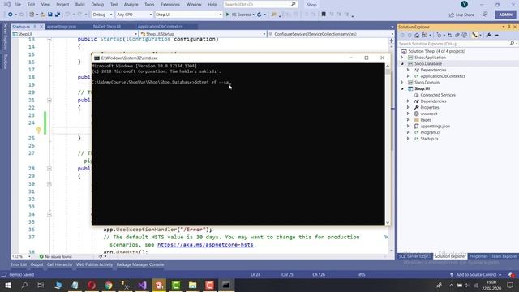Screen dimensions: 519x292
Task: Open the Error List tab
Action: [x=19, y=264]
